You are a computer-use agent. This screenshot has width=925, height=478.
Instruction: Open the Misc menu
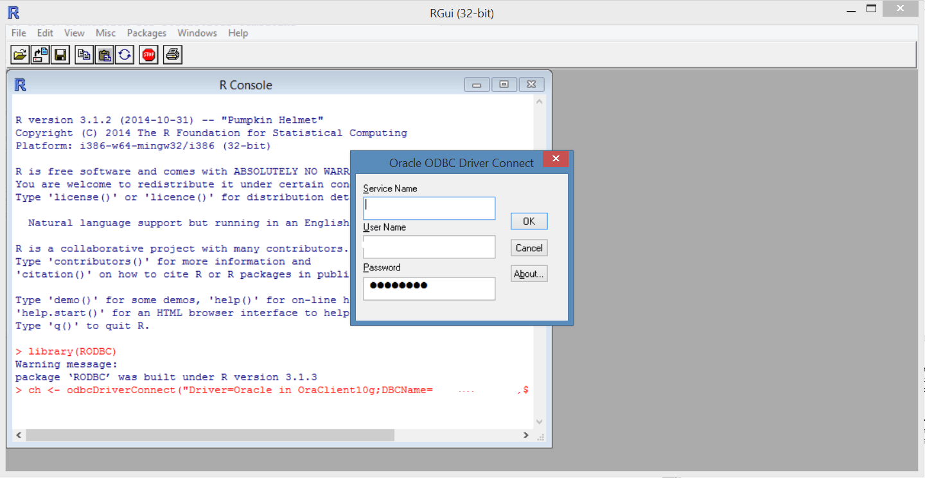(x=106, y=33)
